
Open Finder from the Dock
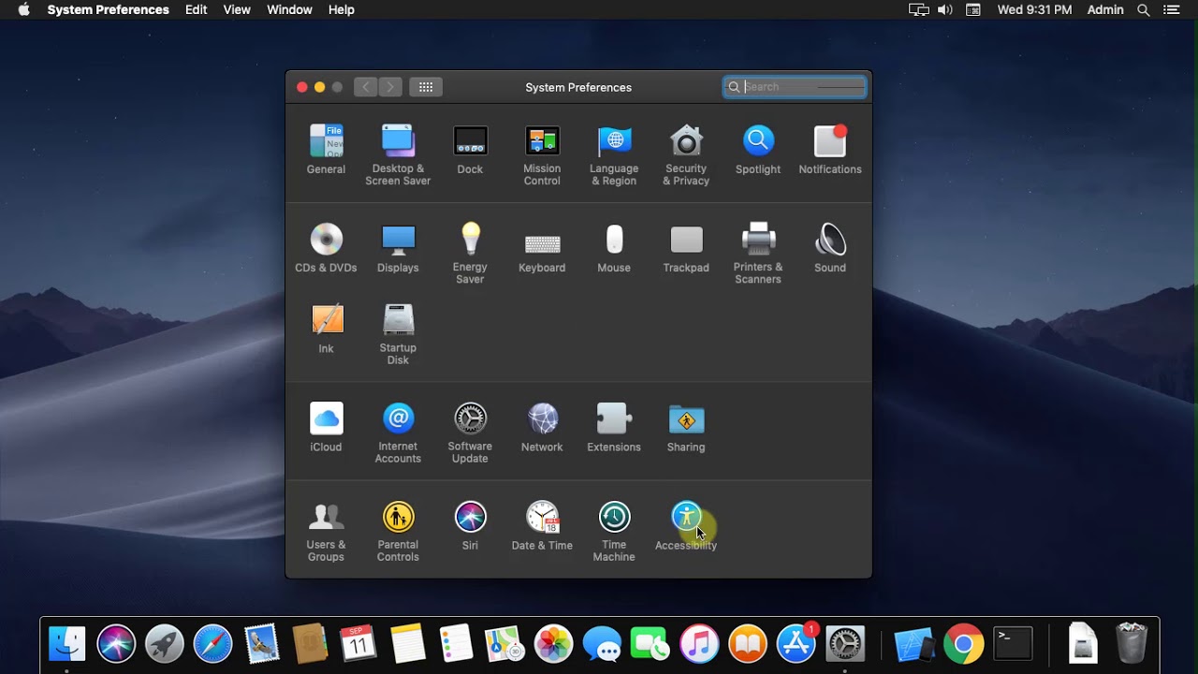pos(67,644)
